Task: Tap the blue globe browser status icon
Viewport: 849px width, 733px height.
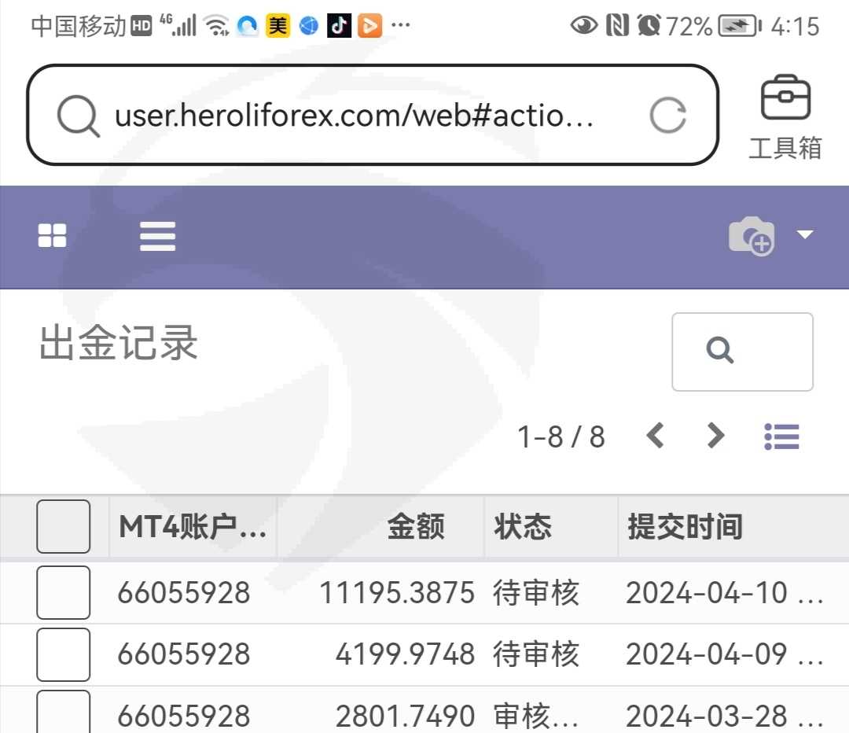Action: (309, 25)
